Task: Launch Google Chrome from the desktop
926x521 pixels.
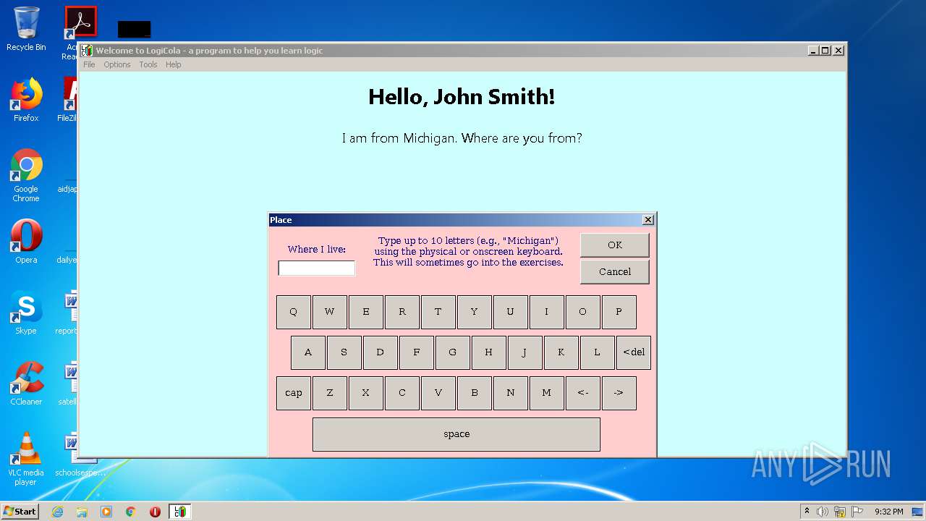Action: [x=26, y=175]
